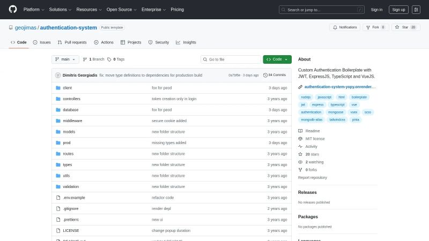Open the authentication-system repository name link
This screenshot has width=429, height=241.
69,28
